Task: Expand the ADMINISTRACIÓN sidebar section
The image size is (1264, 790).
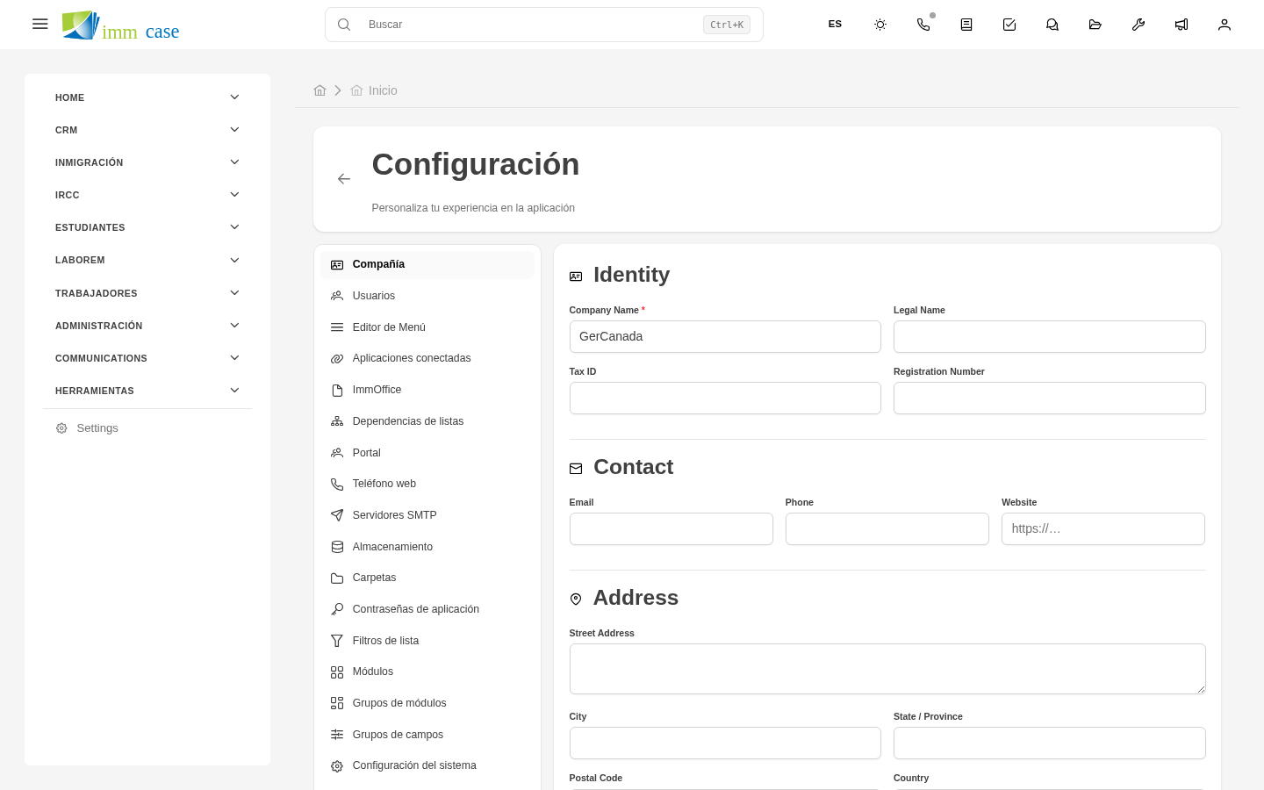Action: coord(147,326)
